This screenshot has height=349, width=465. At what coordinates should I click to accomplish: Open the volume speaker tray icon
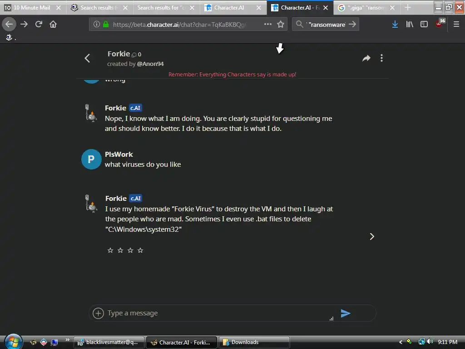coord(430,342)
